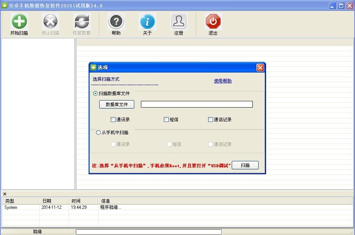Image resolution: width=355 pixels, height=235 pixels.
Task: Click the 恢复数据 recover data icon
Action: tap(82, 21)
